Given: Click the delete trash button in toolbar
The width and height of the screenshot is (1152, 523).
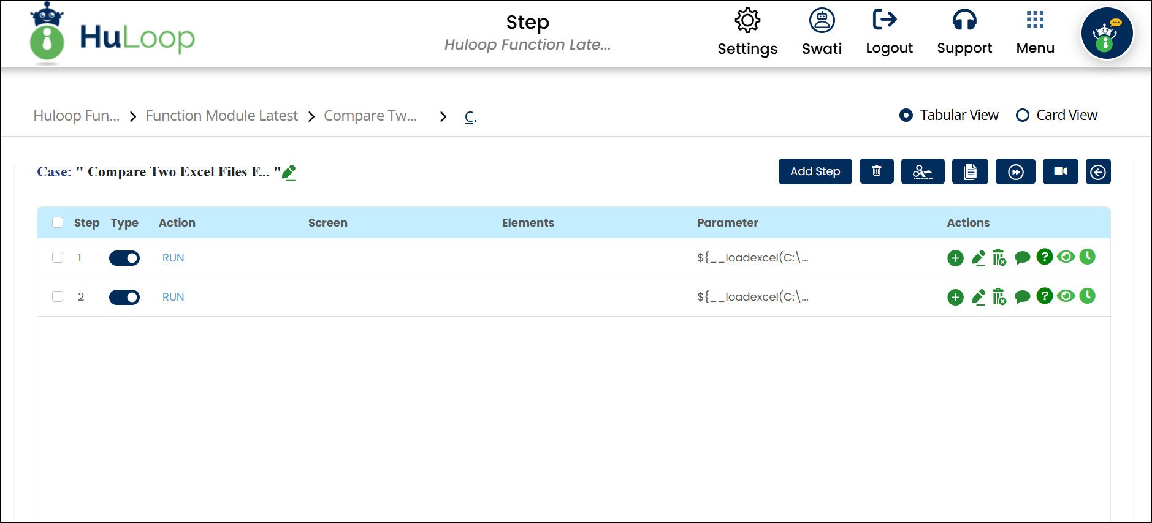Looking at the screenshot, I should pyautogui.click(x=876, y=171).
